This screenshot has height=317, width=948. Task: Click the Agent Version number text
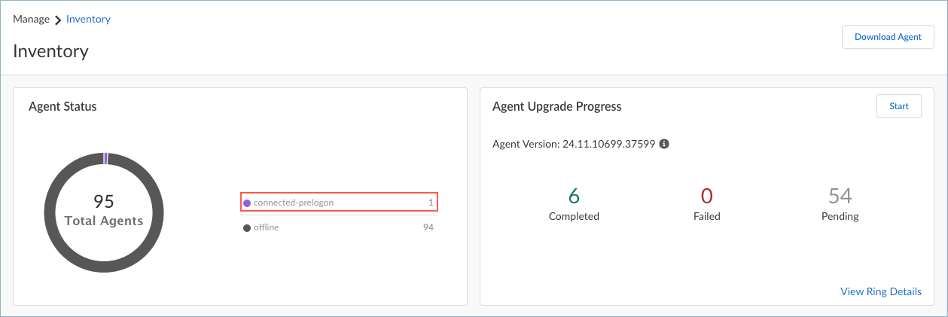click(608, 144)
